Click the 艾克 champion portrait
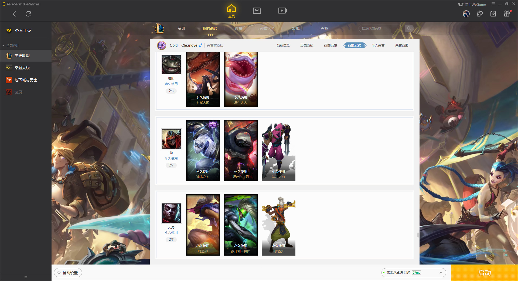 (x=171, y=213)
